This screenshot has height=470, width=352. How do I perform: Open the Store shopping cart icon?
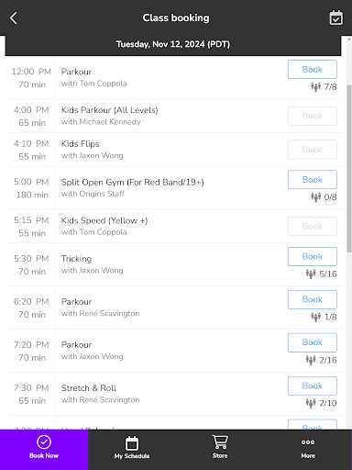pyautogui.click(x=220, y=442)
